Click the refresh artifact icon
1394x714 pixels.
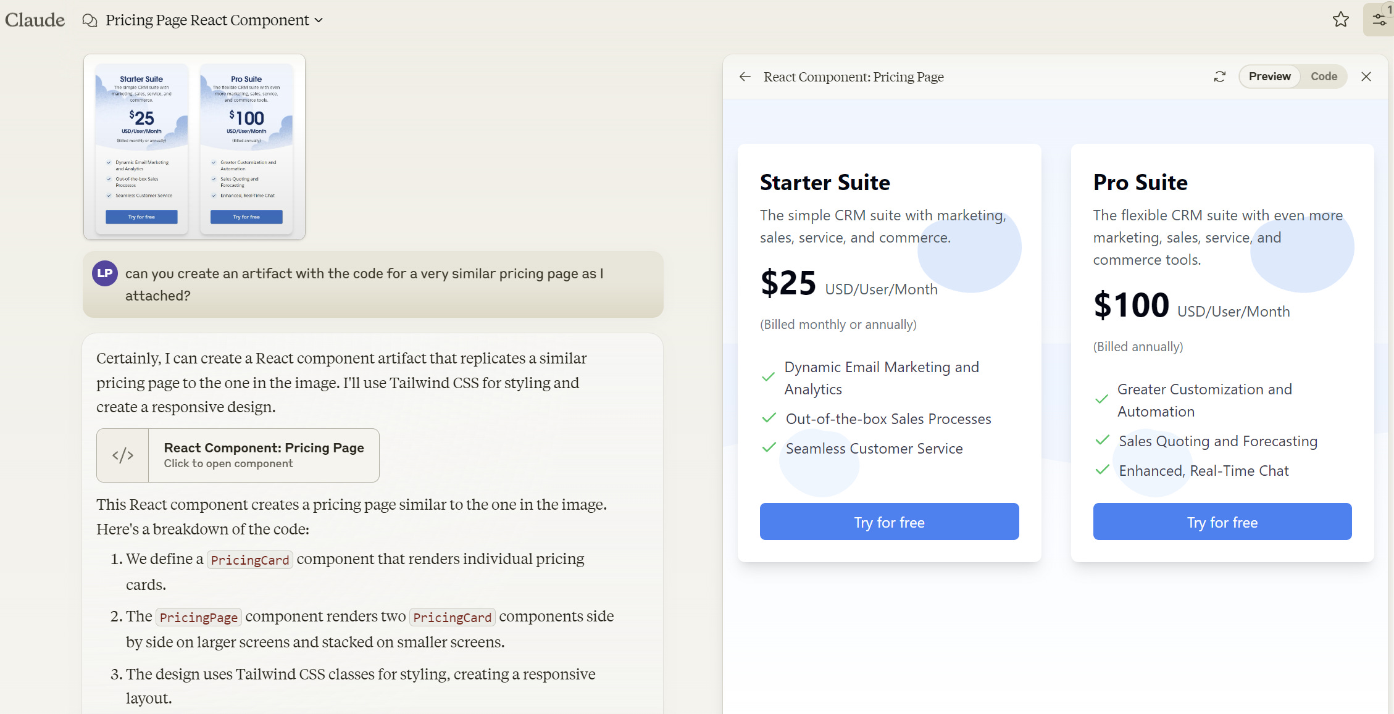(x=1219, y=77)
